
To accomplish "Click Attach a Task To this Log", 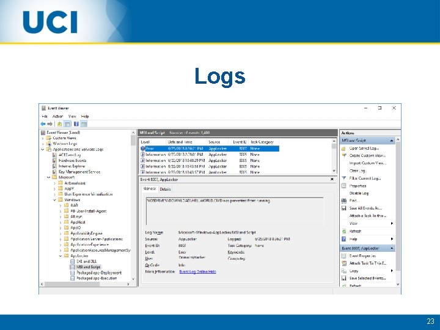I will click(x=368, y=216).
